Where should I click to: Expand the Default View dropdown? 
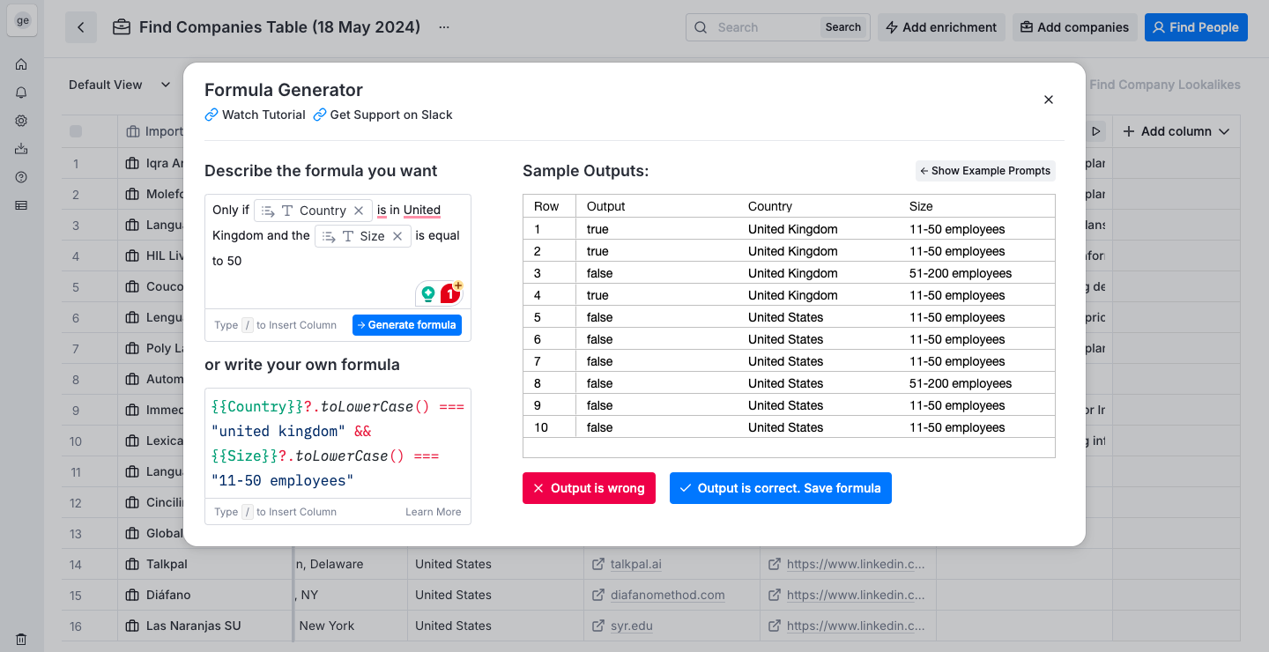[120, 85]
